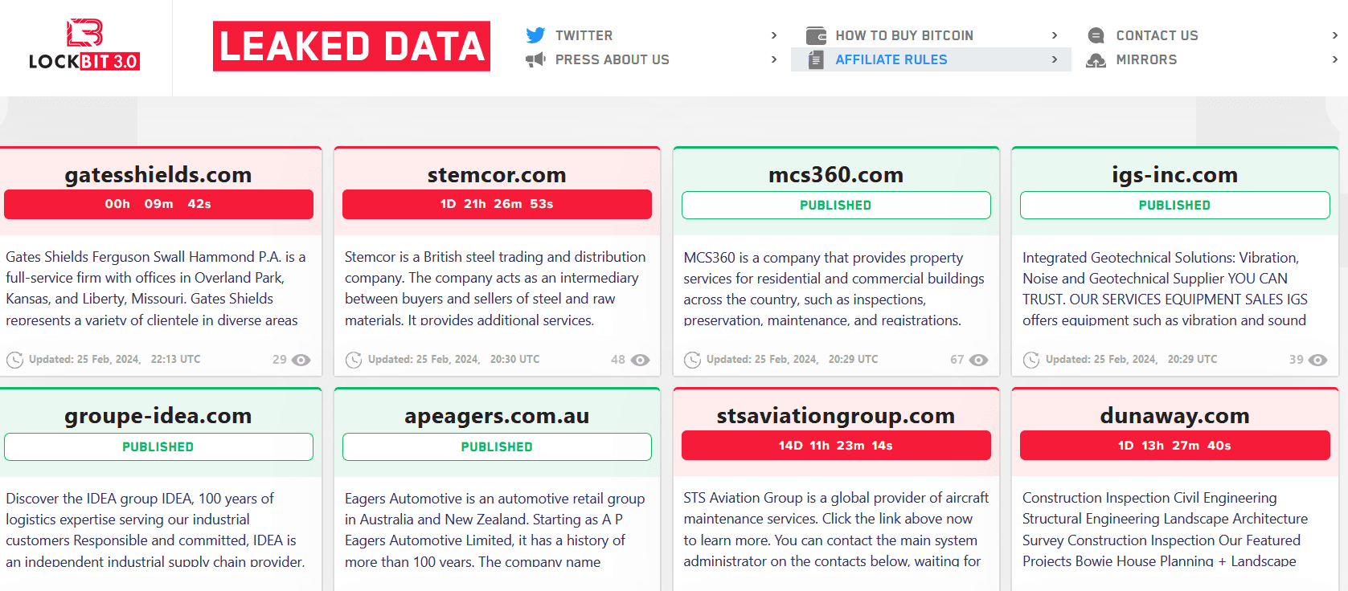Open the Leaked Data red banner link
The height and width of the screenshot is (591, 1348).
pos(351,46)
